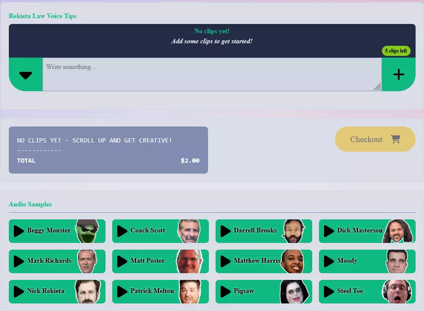
Task: Add a clip with the plus button
Action: pos(399,74)
